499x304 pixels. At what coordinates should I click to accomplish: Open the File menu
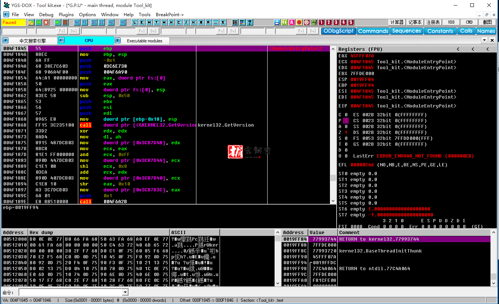pyautogui.click(x=15, y=14)
